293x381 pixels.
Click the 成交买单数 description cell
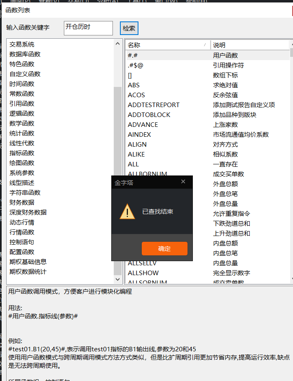click(228, 174)
